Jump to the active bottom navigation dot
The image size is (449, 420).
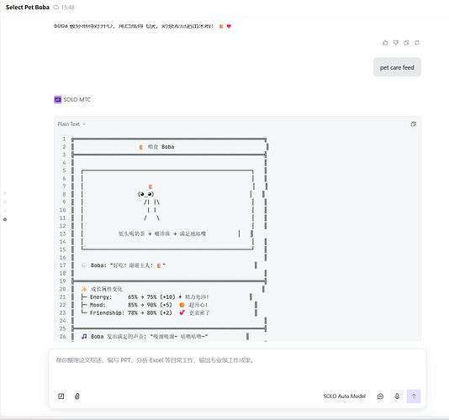pyautogui.click(x=5, y=219)
